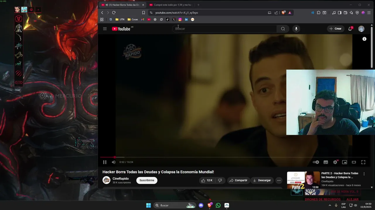Open Brave VPN shield icon

(357, 13)
